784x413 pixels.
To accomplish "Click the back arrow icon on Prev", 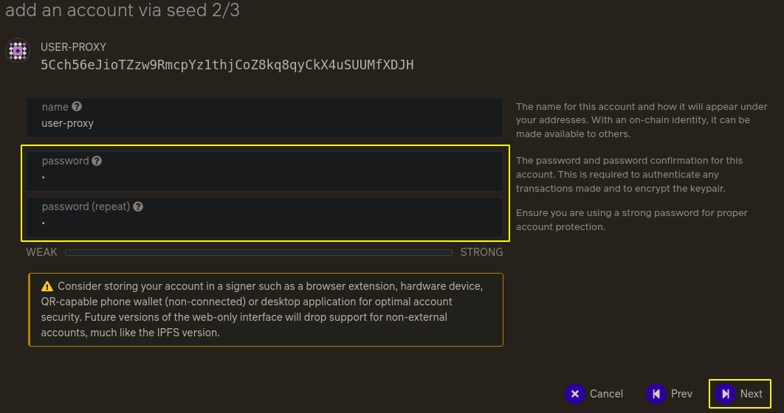I will [x=656, y=394].
